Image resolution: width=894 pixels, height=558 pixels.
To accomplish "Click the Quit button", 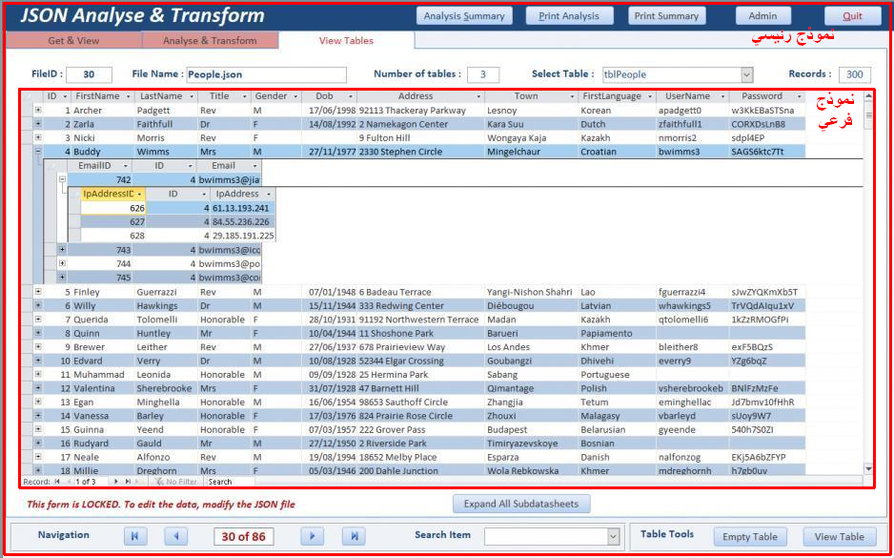I will pos(852,16).
